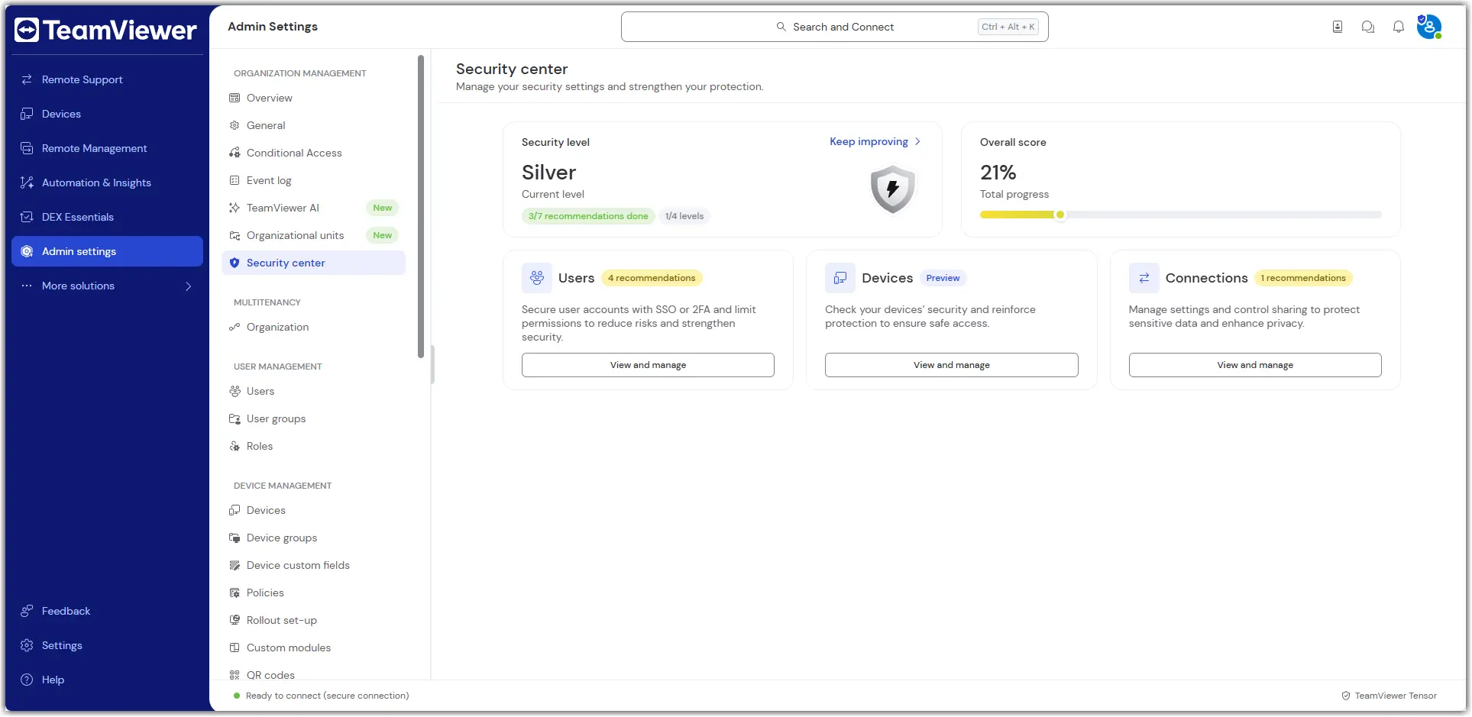
Task: Click the Organizational units icon
Action: [235, 235]
